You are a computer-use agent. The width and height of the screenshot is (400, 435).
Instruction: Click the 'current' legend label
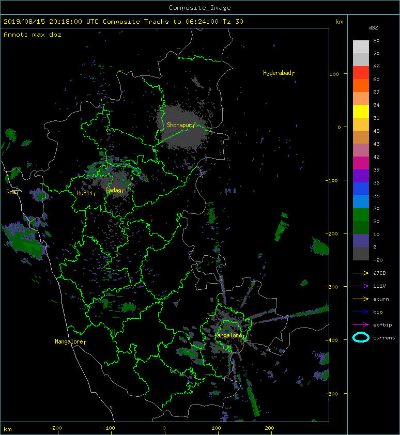click(x=384, y=338)
